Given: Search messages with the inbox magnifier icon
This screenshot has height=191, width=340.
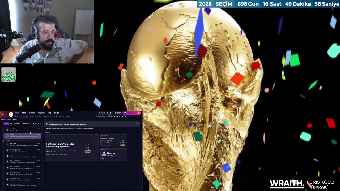Looking at the screenshot, I should [x=36, y=124].
